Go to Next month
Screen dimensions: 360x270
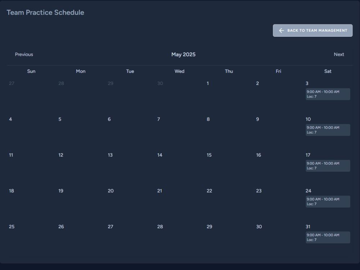click(x=339, y=54)
